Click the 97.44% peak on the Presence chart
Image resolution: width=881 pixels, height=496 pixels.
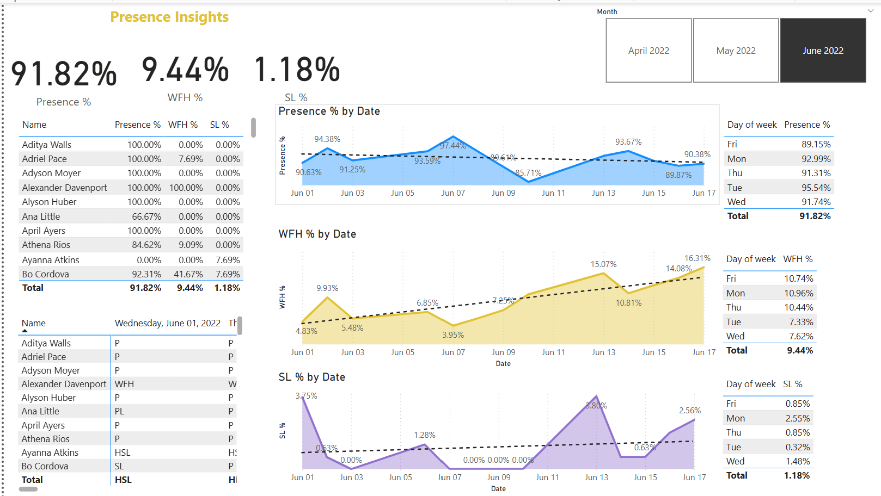pos(453,137)
